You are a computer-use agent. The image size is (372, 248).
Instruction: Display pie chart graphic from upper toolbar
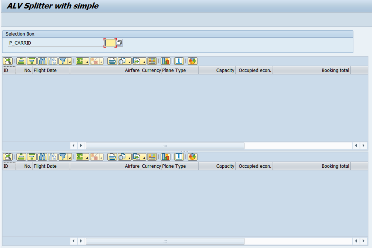tap(192, 61)
